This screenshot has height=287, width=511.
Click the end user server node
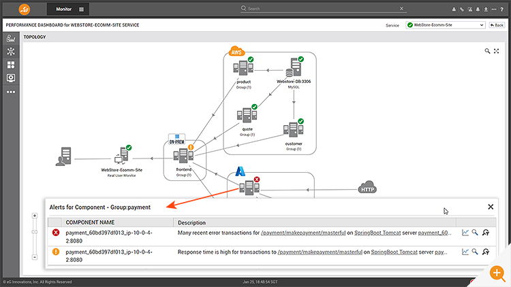pyautogui.click(x=63, y=156)
